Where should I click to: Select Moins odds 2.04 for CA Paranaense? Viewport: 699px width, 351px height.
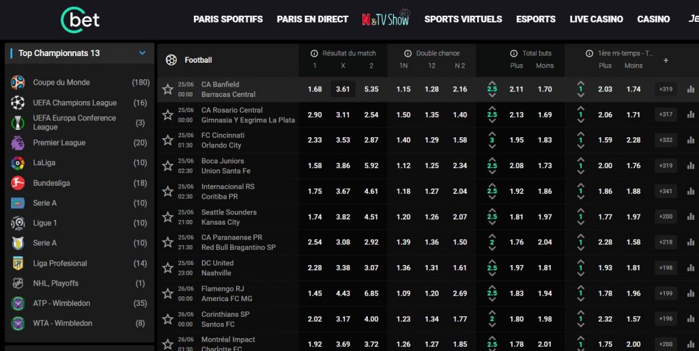tap(545, 242)
